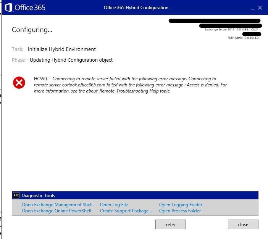This screenshot has width=268, height=239.
Task: Click the HCW0 error message text
Action: click(130, 85)
